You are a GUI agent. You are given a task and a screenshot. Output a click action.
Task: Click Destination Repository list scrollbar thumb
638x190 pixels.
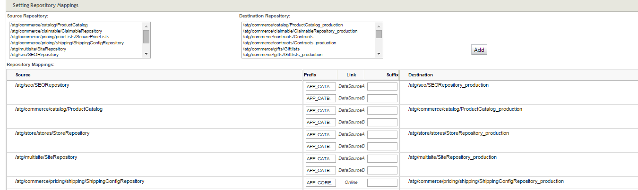(379, 34)
